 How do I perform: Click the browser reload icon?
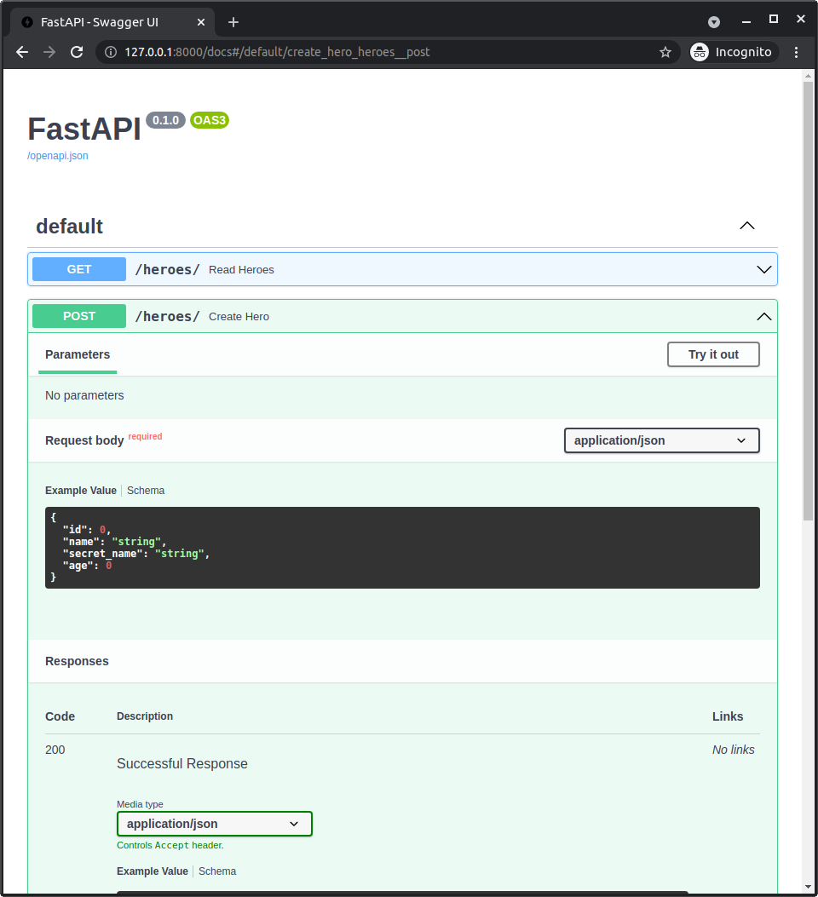[77, 51]
